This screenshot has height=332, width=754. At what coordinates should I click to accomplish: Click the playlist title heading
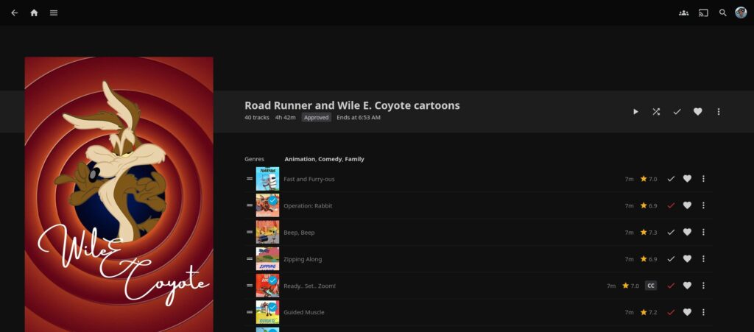pos(352,105)
